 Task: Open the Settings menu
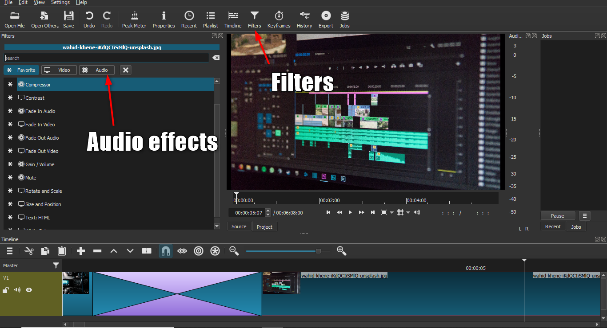[60, 3]
